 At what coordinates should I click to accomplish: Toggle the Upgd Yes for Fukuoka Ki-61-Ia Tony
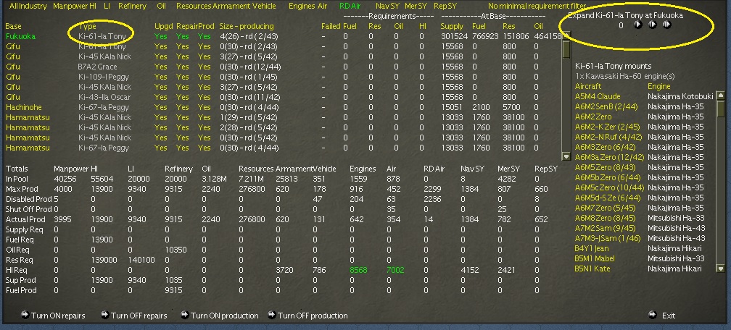click(x=160, y=36)
